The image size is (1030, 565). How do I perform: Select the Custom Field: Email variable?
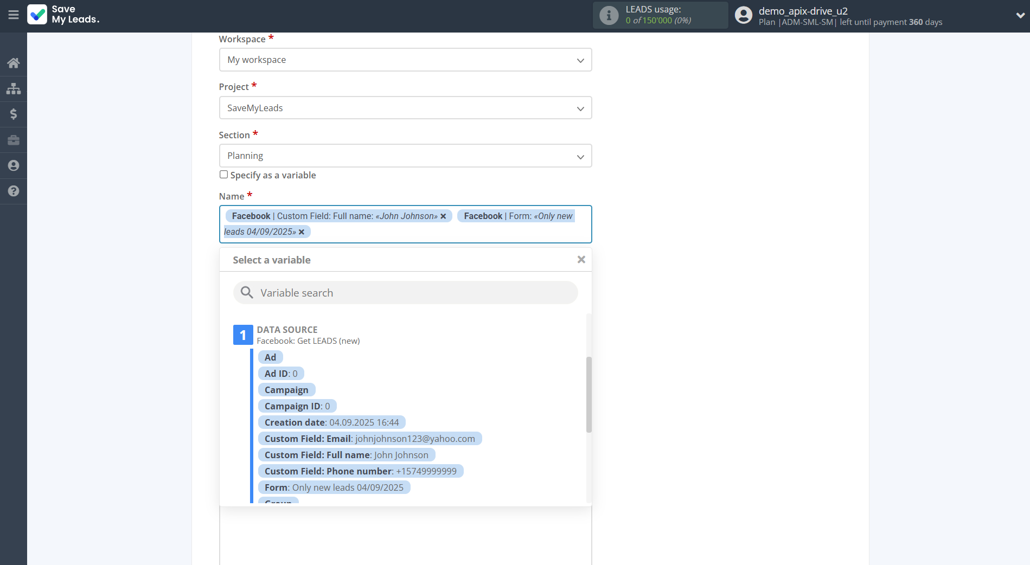coord(369,439)
